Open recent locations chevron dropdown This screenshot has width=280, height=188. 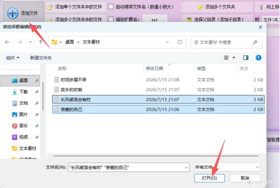click(30, 42)
